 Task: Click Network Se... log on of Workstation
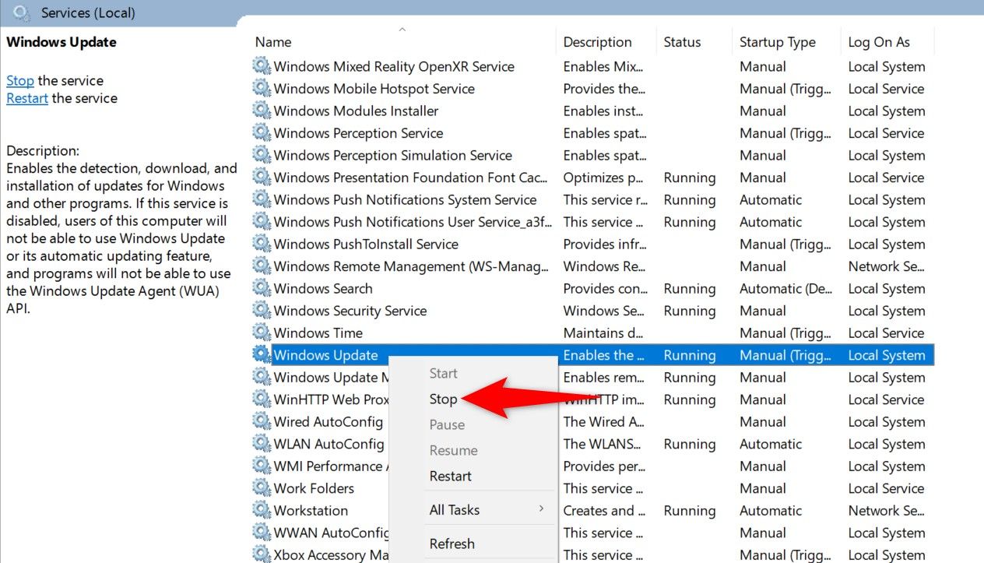(x=887, y=510)
